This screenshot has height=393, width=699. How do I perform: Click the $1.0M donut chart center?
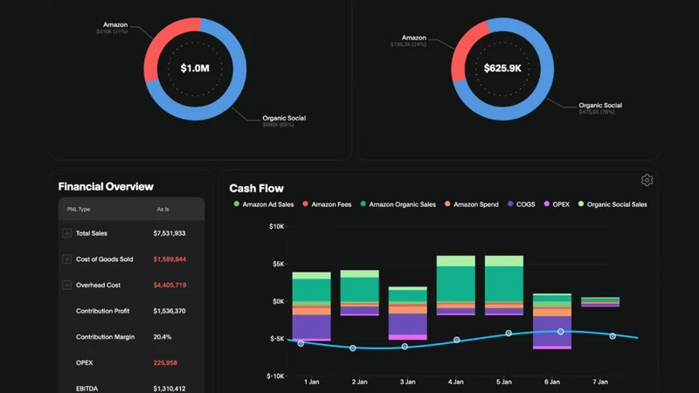195,68
